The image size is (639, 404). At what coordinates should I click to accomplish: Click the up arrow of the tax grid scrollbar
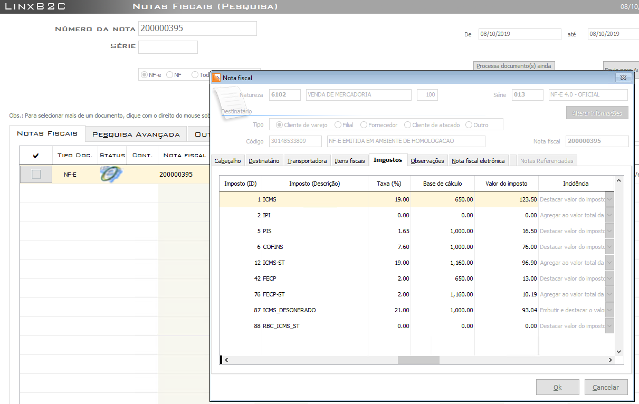point(619,180)
